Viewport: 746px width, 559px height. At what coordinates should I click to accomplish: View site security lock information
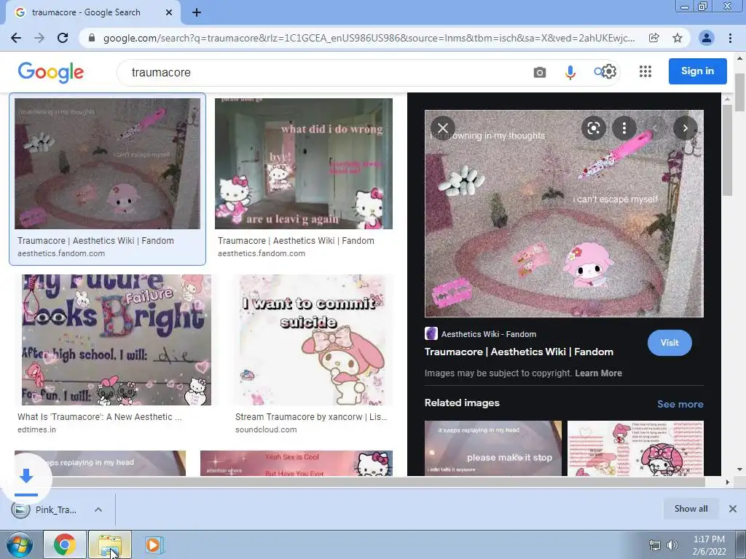coord(92,38)
